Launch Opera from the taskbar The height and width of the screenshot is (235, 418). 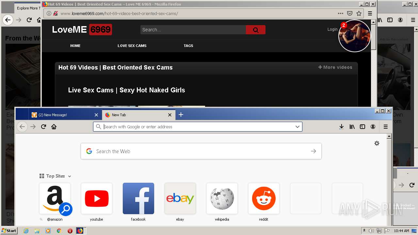[x=70, y=231]
